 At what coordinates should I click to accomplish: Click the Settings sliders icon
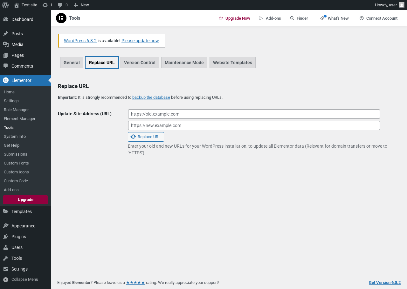point(6,269)
